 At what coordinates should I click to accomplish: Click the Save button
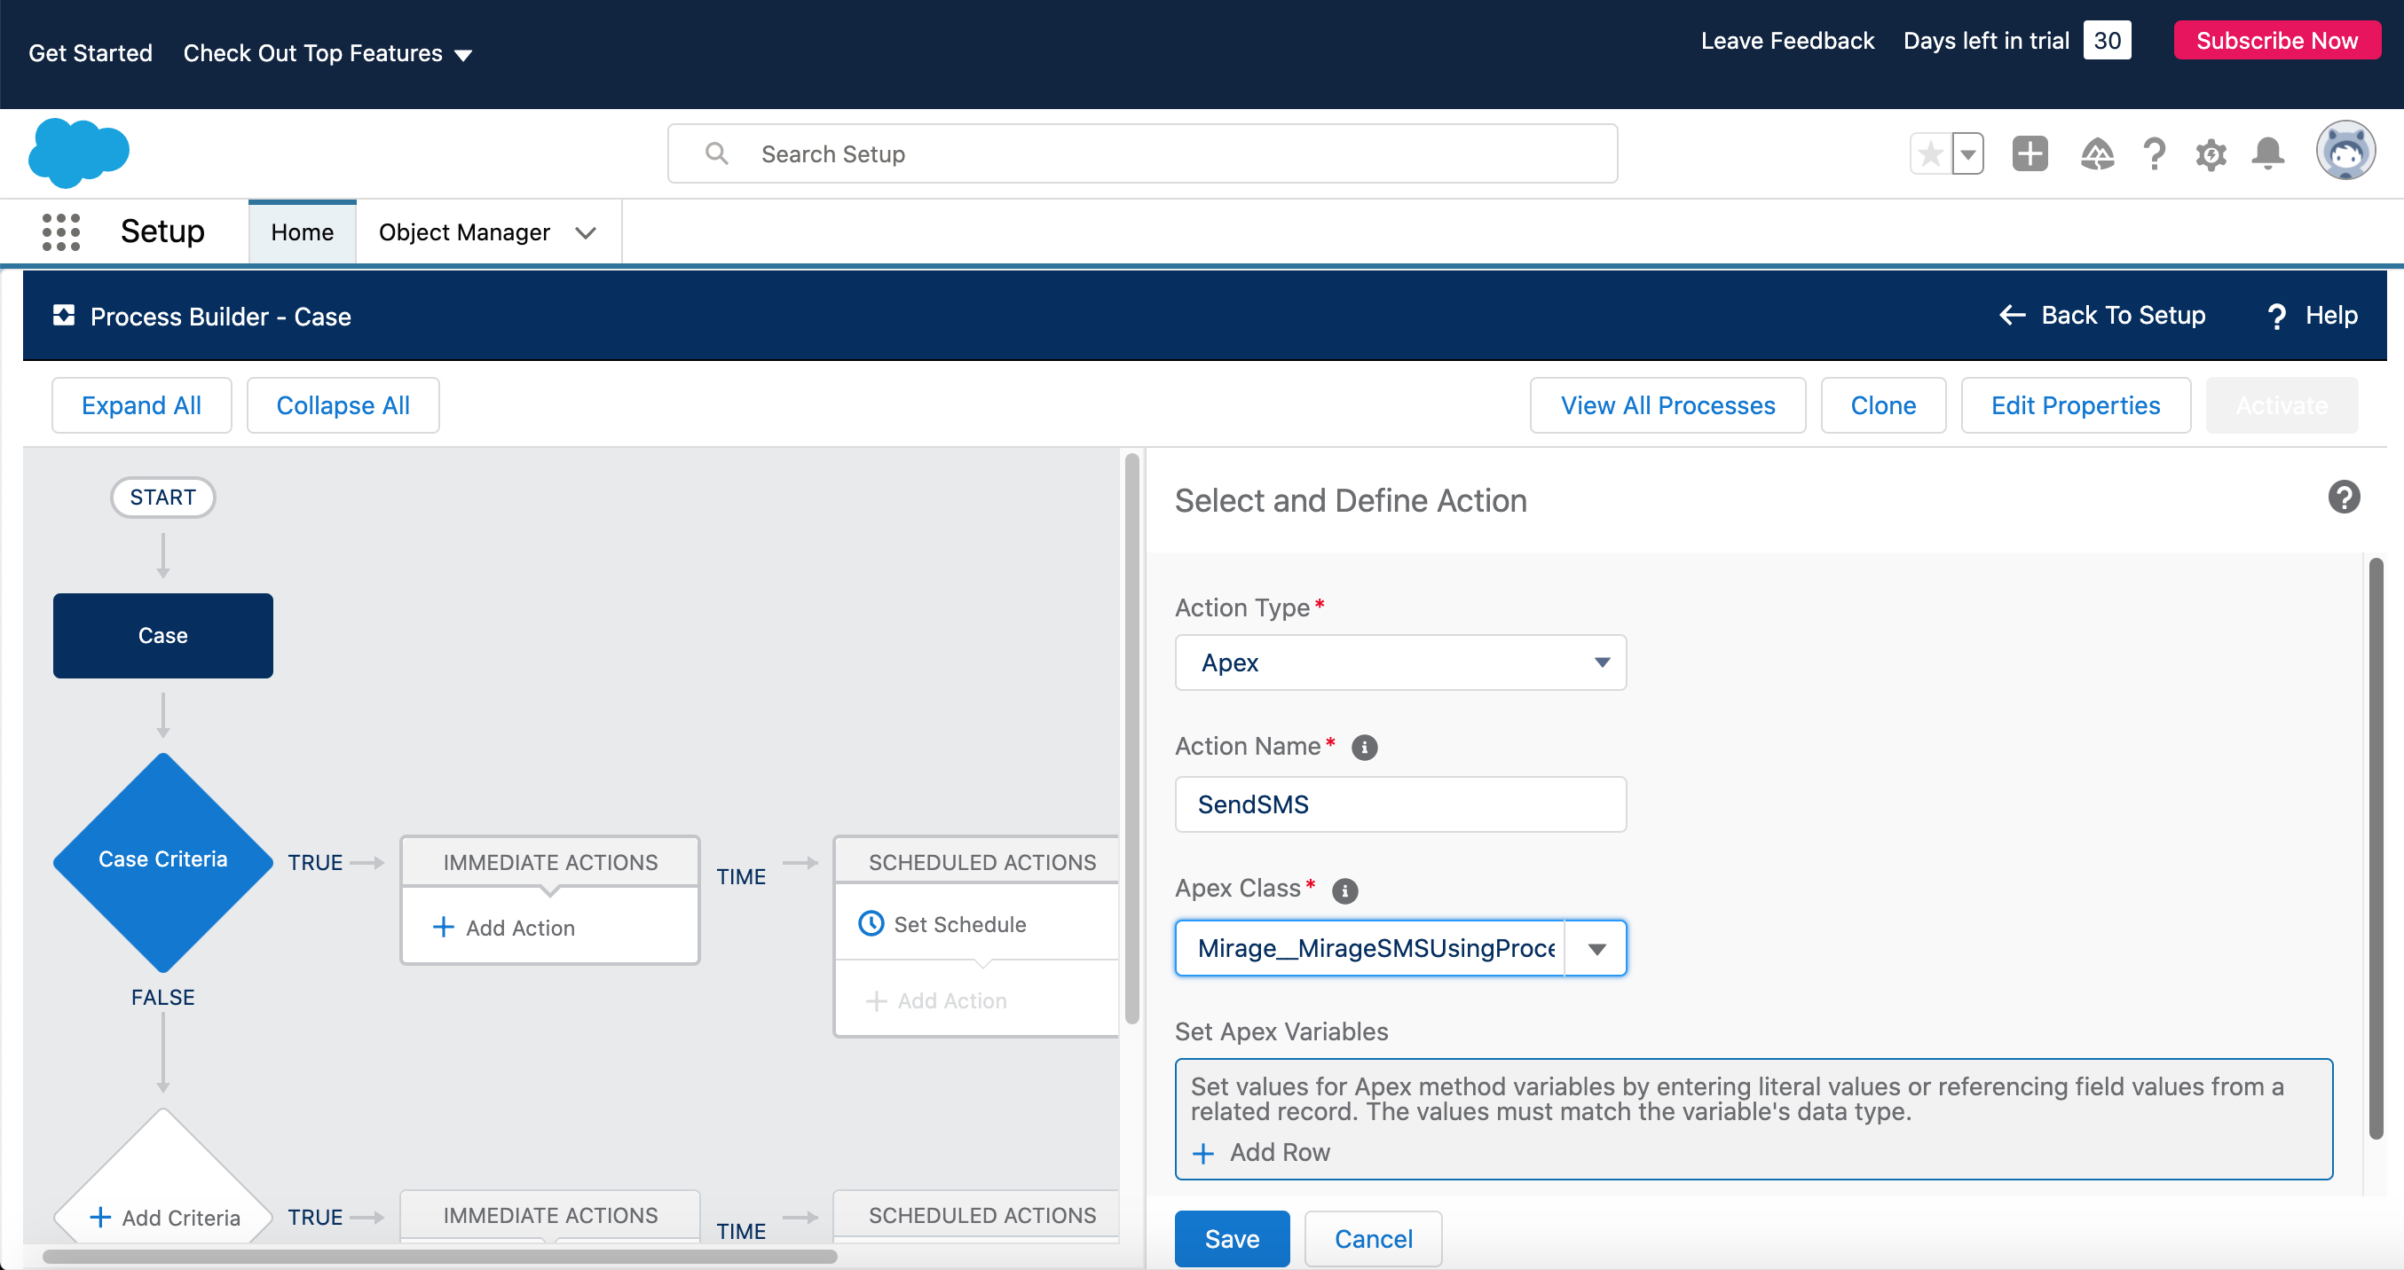tap(1233, 1239)
